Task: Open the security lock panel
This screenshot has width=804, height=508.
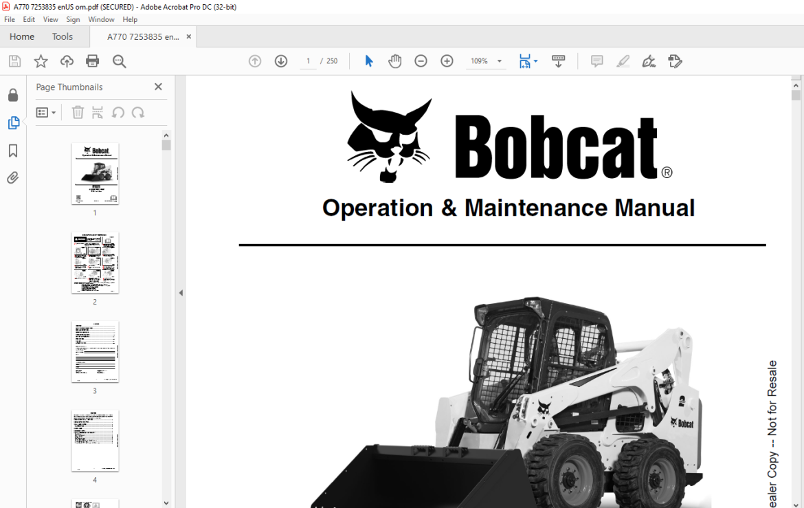Action: (x=13, y=95)
